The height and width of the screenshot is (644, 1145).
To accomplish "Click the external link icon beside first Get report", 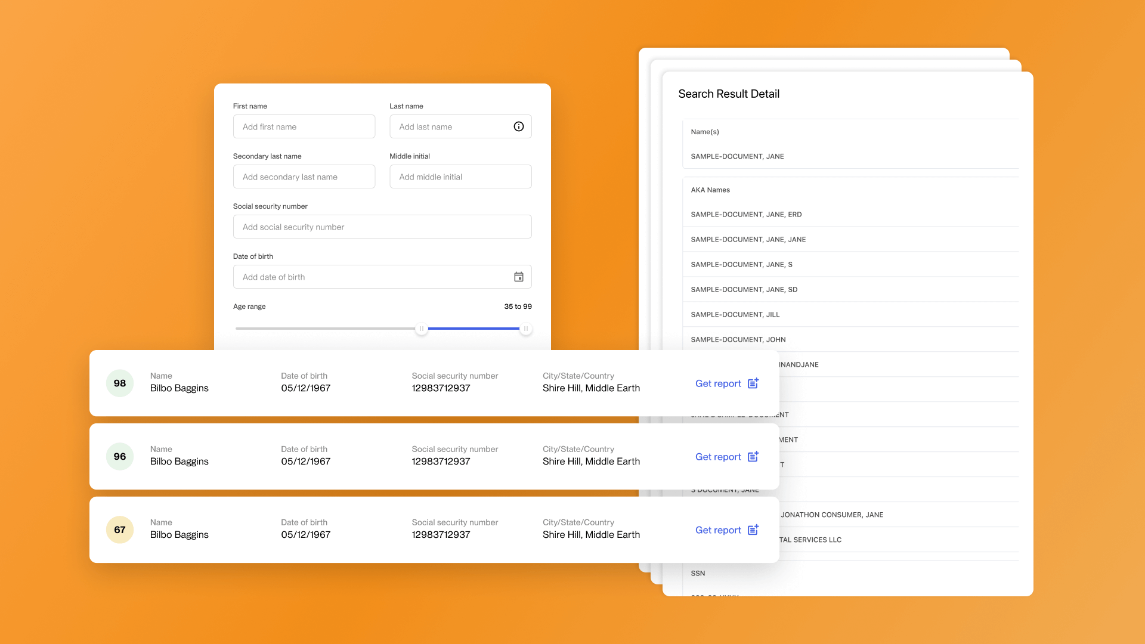I will 753,383.
